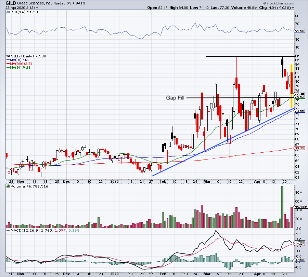Click the Open 82.17 value in the header
This screenshot has width=308, height=277.
[157, 8]
